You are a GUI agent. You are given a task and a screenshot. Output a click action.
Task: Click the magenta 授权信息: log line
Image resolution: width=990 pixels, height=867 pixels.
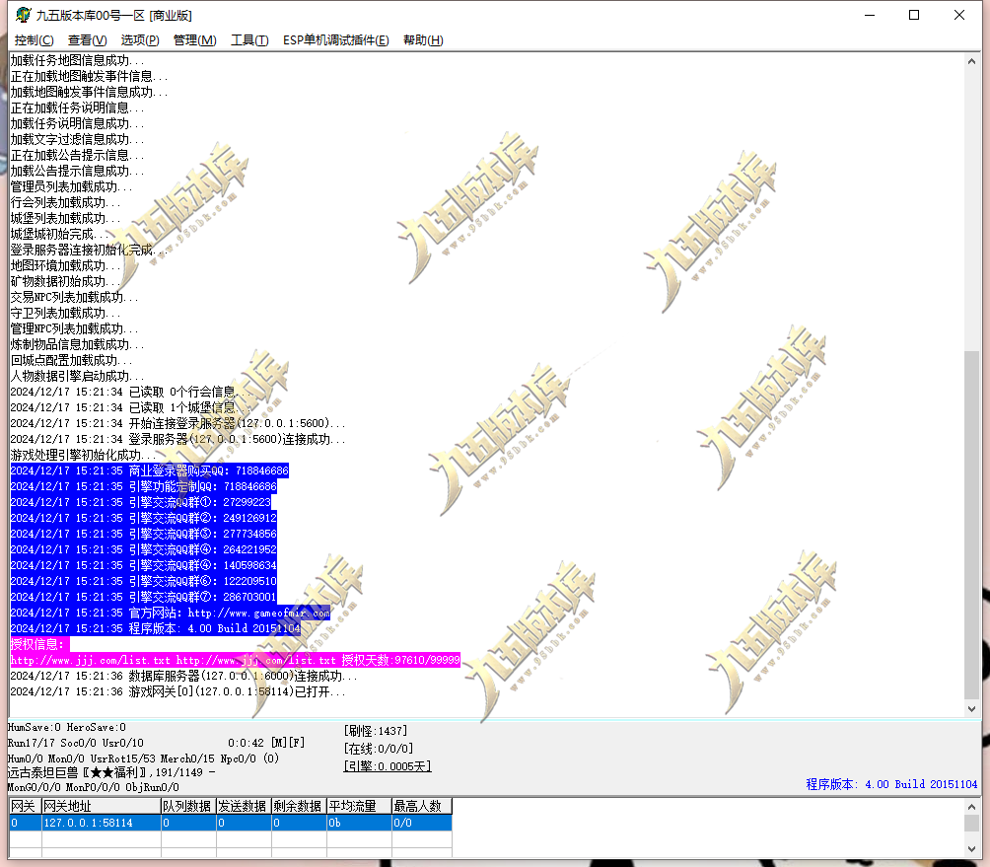(39, 644)
